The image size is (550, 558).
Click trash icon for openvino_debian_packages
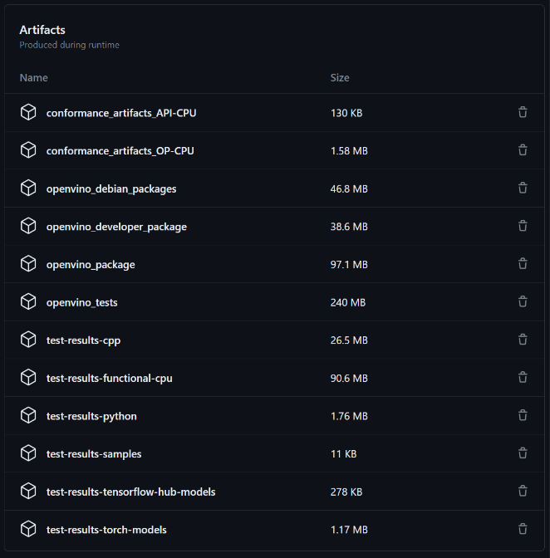click(x=523, y=188)
